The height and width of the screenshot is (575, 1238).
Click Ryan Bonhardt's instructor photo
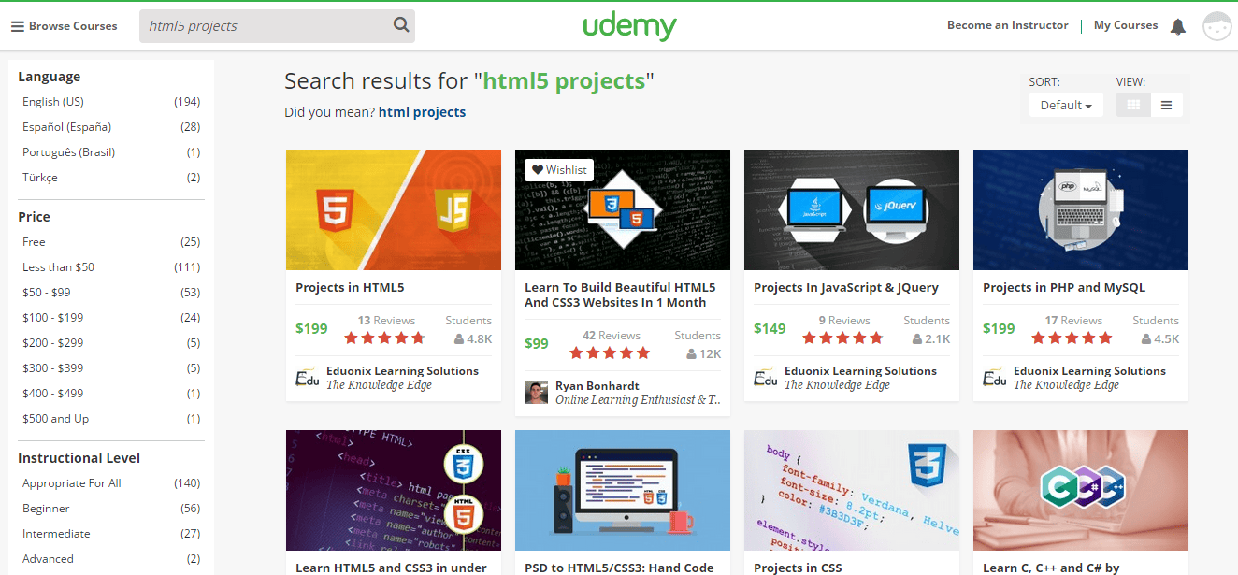[537, 393]
